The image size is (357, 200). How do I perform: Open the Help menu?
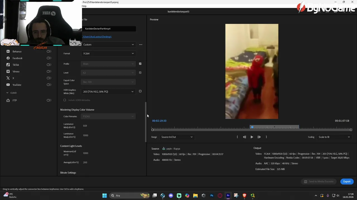[x=84, y=6]
